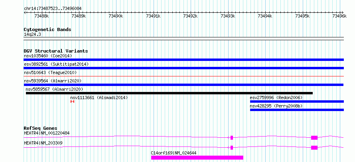Click the 73491k ruler label
The image size is (355, 162).
(153, 16)
